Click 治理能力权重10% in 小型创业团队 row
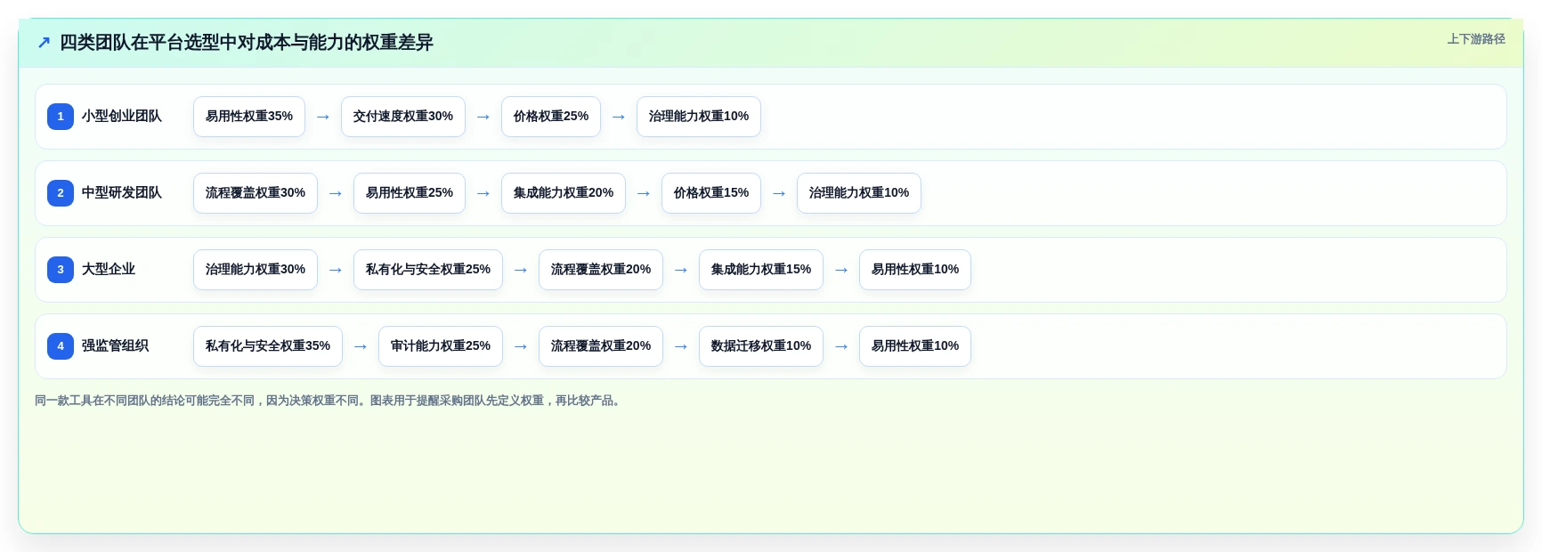 699,117
